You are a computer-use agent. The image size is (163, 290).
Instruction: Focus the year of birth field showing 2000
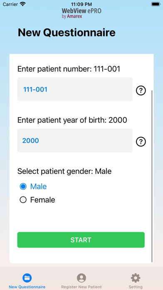75,140
